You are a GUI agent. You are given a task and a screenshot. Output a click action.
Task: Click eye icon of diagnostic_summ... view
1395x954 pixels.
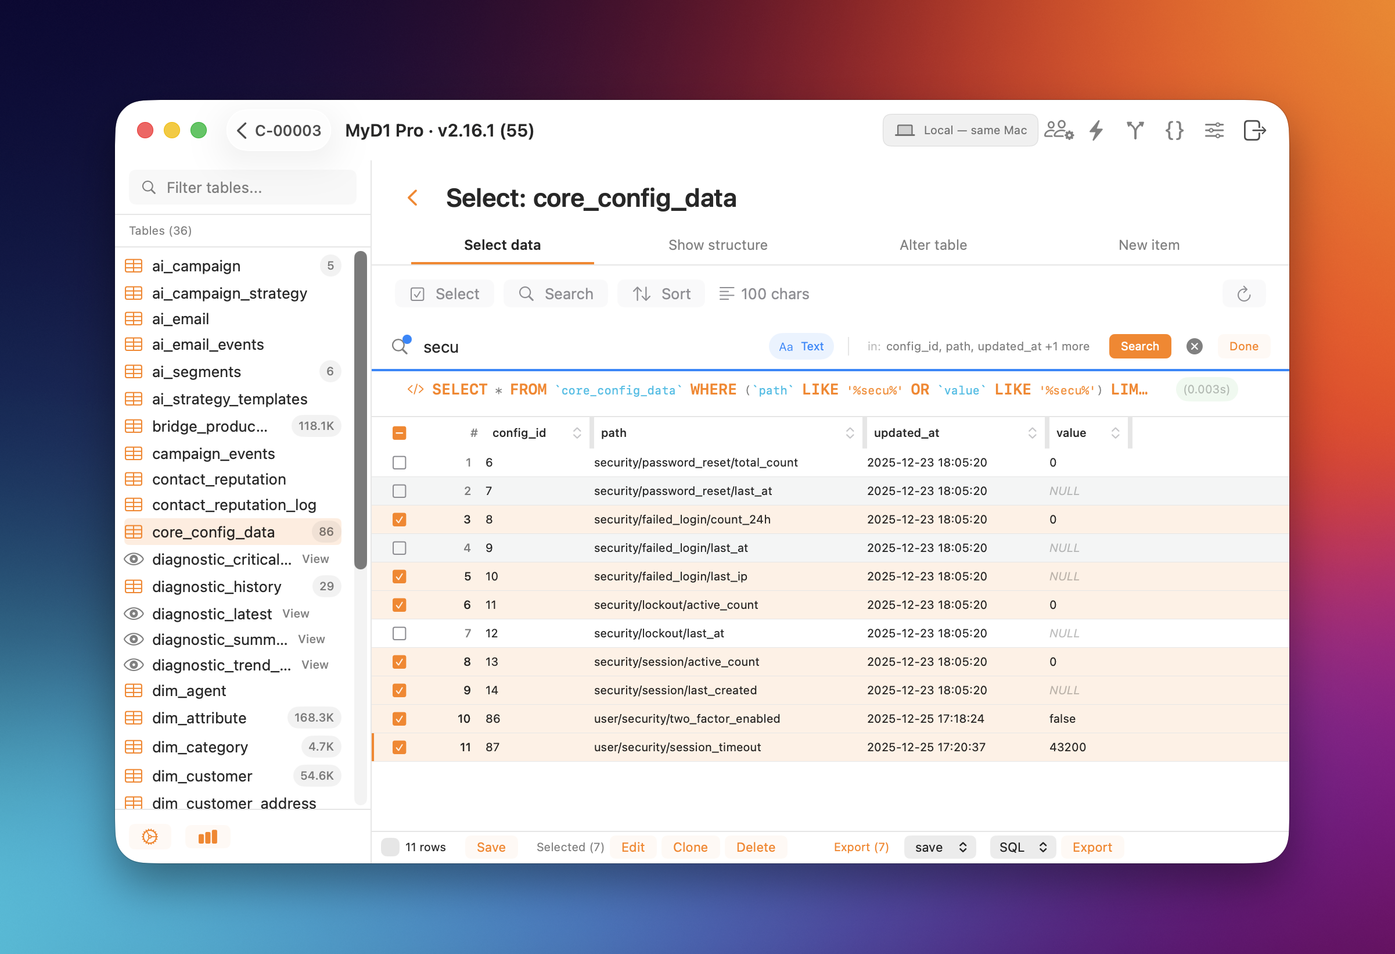click(134, 640)
